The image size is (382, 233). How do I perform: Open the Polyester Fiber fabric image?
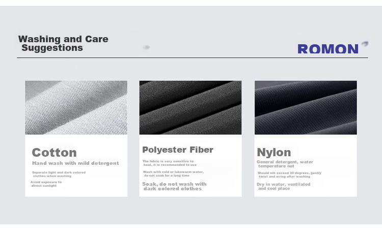point(190,107)
